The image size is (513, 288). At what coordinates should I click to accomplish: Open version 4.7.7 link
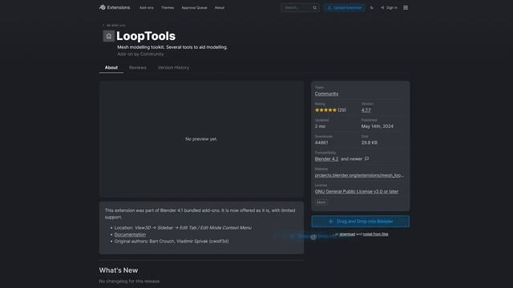point(366,110)
